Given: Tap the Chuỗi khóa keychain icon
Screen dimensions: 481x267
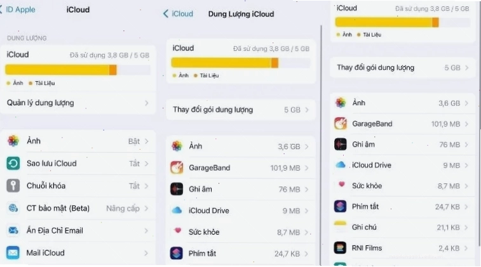Looking at the screenshot, I should click(x=13, y=186).
